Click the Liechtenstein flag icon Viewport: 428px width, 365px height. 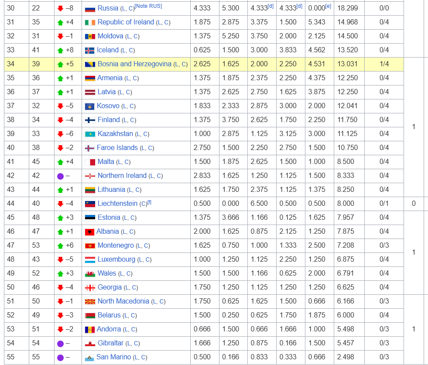tap(90, 204)
